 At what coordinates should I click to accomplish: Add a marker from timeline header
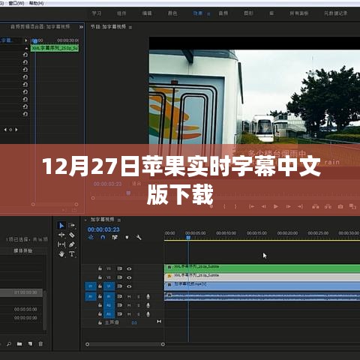point(127,237)
